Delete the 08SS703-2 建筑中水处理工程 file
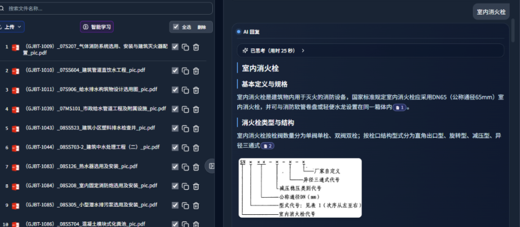 (x=196, y=148)
